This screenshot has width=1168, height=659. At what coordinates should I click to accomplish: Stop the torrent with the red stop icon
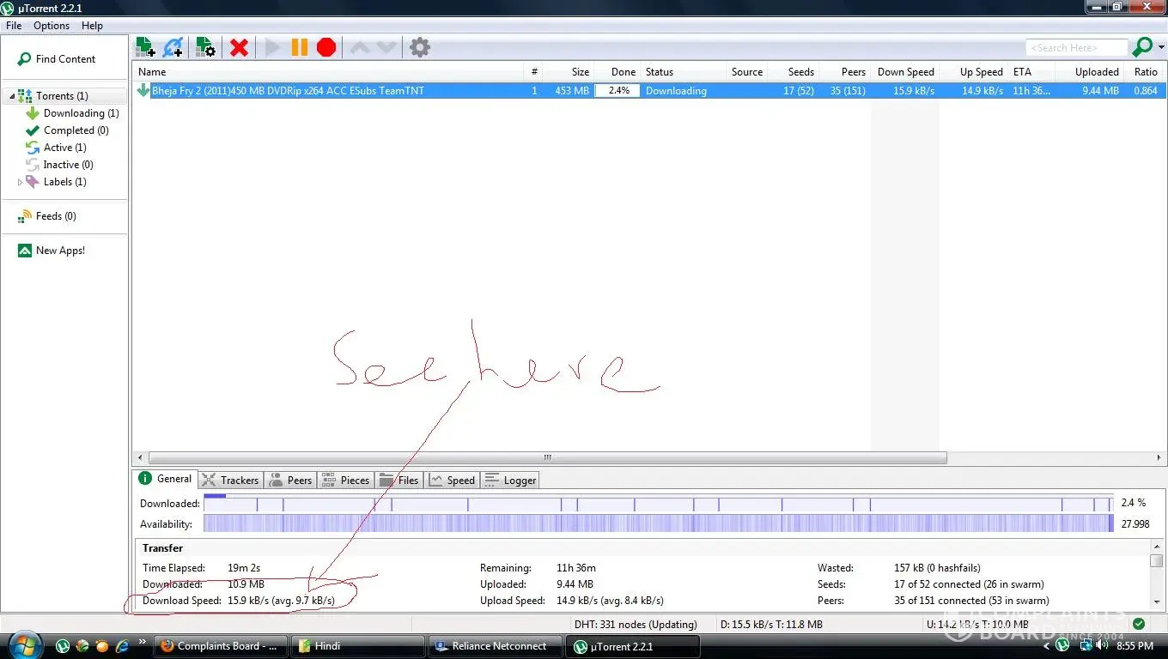click(x=326, y=47)
